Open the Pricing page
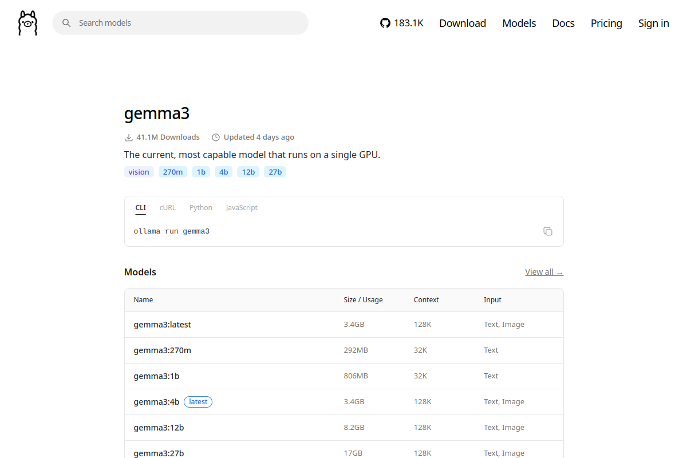This screenshot has width=687, height=458. pyautogui.click(x=606, y=23)
